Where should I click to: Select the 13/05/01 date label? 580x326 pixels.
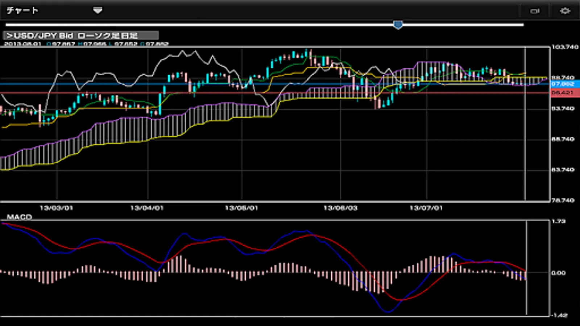point(241,208)
